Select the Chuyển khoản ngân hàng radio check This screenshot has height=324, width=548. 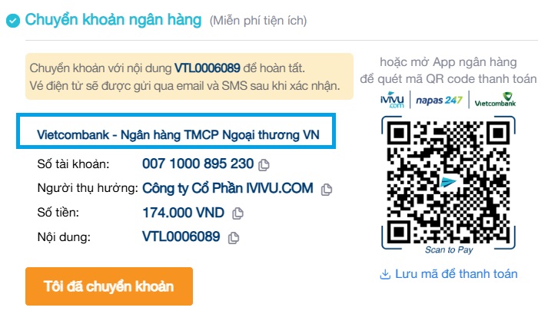point(13,21)
